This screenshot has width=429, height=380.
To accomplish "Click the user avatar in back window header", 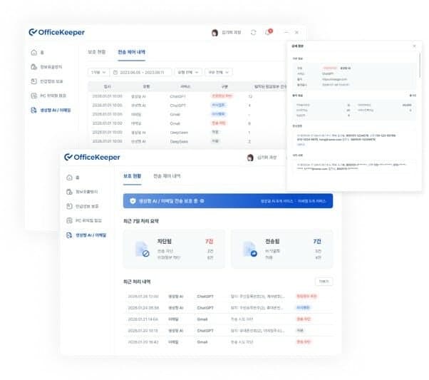I will 214,33.
